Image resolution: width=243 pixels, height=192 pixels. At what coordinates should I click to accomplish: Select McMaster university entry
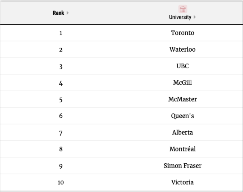(x=182, y=99)
